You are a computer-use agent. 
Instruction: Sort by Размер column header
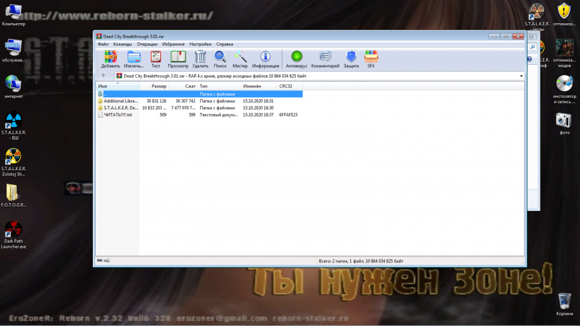(x=154, y=86)
